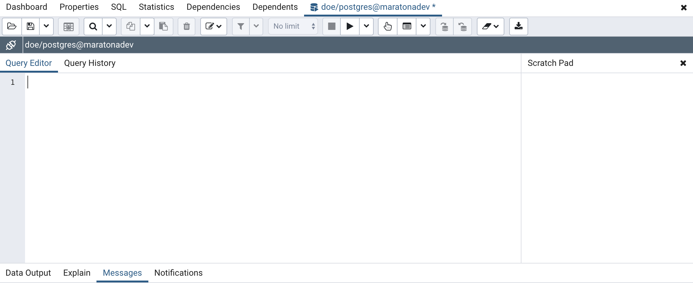Viewport: 693px width, 283px height.
Task: Click the Save file floppy icon
Action: [31, 27]
